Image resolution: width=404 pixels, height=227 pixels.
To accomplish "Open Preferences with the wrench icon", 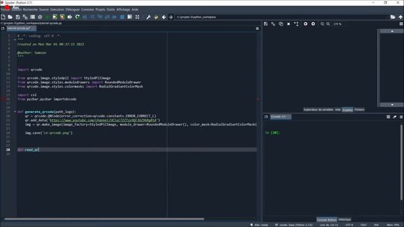I will tap(148, 17).
